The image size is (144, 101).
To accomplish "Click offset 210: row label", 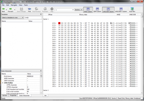I will [x=54, y=25].
